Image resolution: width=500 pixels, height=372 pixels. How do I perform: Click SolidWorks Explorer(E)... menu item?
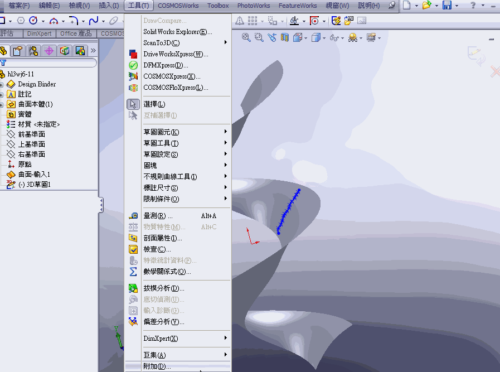(178, 32)
